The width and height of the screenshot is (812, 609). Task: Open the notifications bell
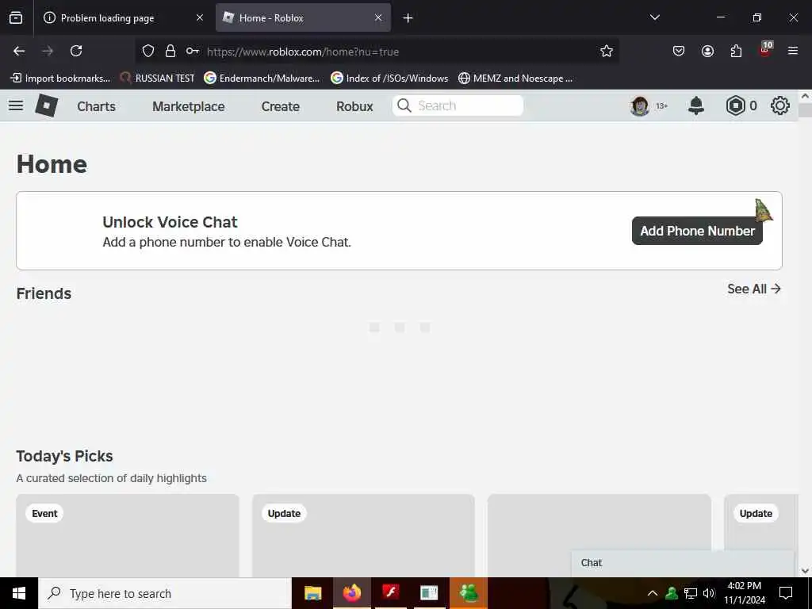pos(696,105)
